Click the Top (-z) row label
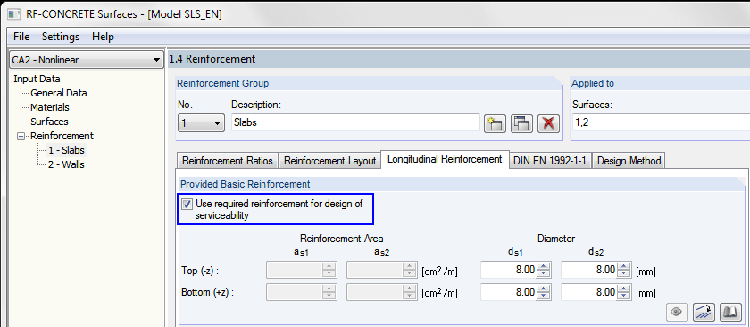This screenshot has height=327, width=750. [x=200, y=271]
